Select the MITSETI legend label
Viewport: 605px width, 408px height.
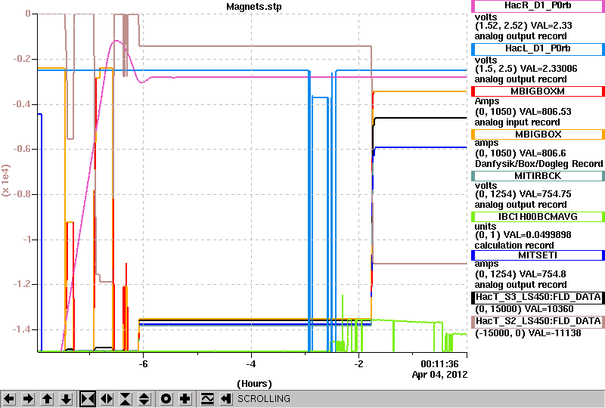tap(538, 255)
